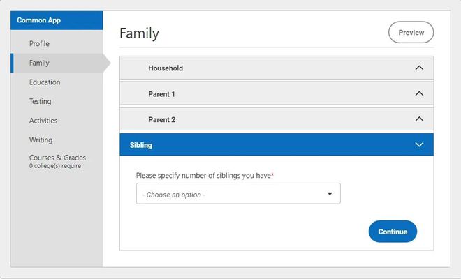461x279 pixels.
Task: Click the blue Continue button
Action: pos(393,232)
